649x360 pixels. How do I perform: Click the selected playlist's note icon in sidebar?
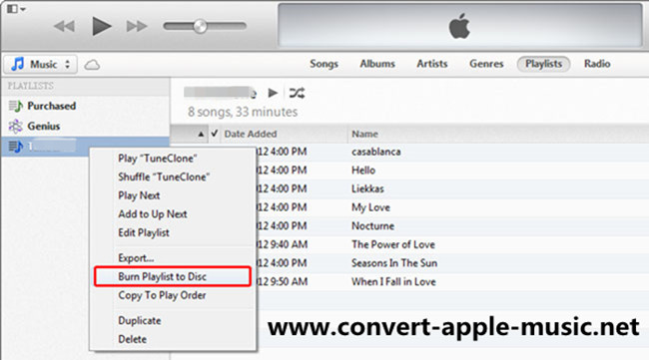click(x=16, y=147)
